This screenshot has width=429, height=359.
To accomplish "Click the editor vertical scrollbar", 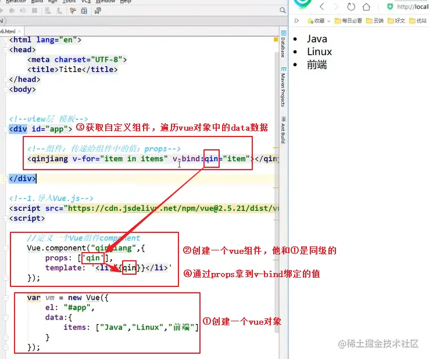I will coord(277,191).
